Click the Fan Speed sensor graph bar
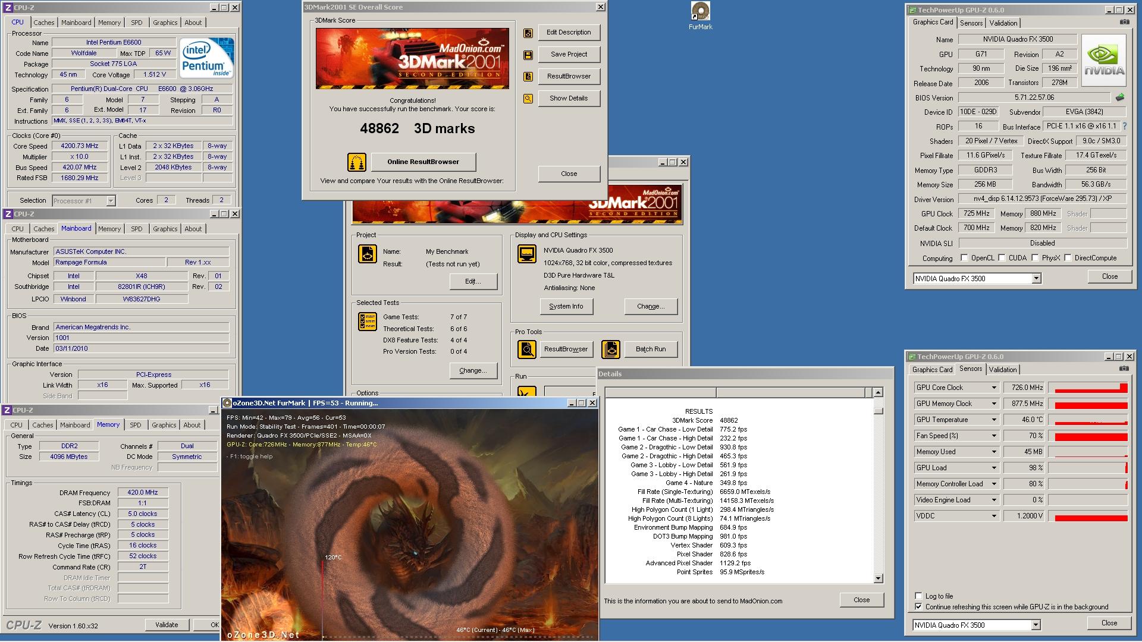The image size is (1142, 642). tap(1087, 436)
